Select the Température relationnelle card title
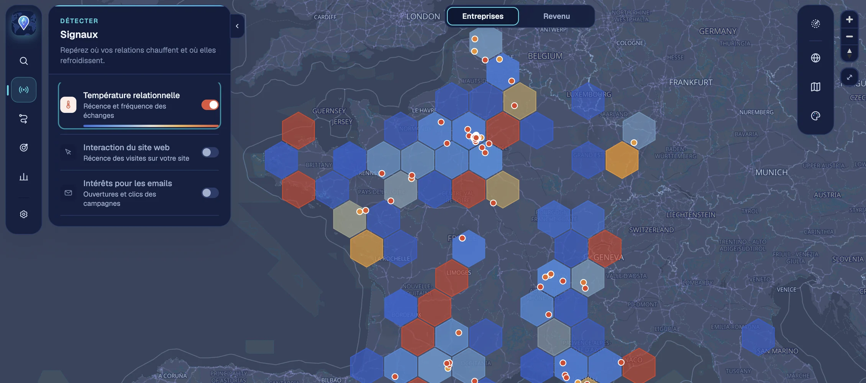The width and height of the screenshot is (866, 383). [x=131, y=95]
